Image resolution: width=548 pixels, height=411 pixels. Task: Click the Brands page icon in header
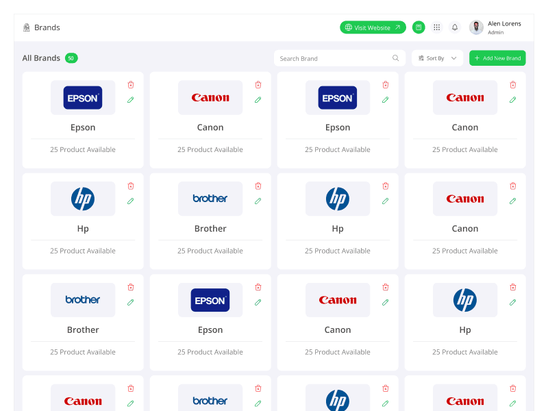(26, 27)
